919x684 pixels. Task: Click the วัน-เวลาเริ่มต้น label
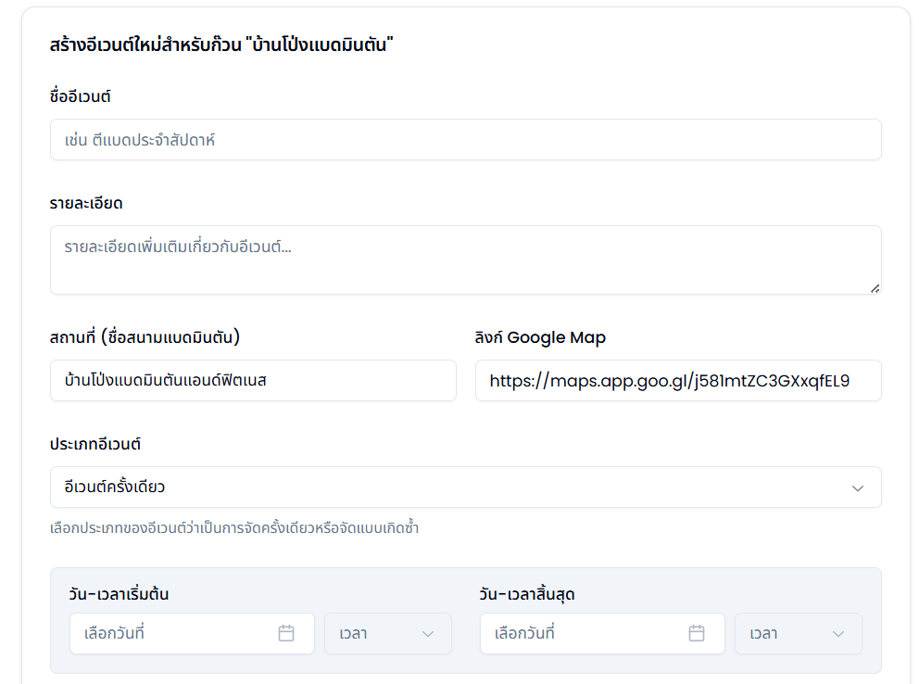tap(119, 594)
